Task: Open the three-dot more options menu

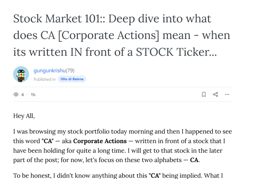Action: click(227, 94)
